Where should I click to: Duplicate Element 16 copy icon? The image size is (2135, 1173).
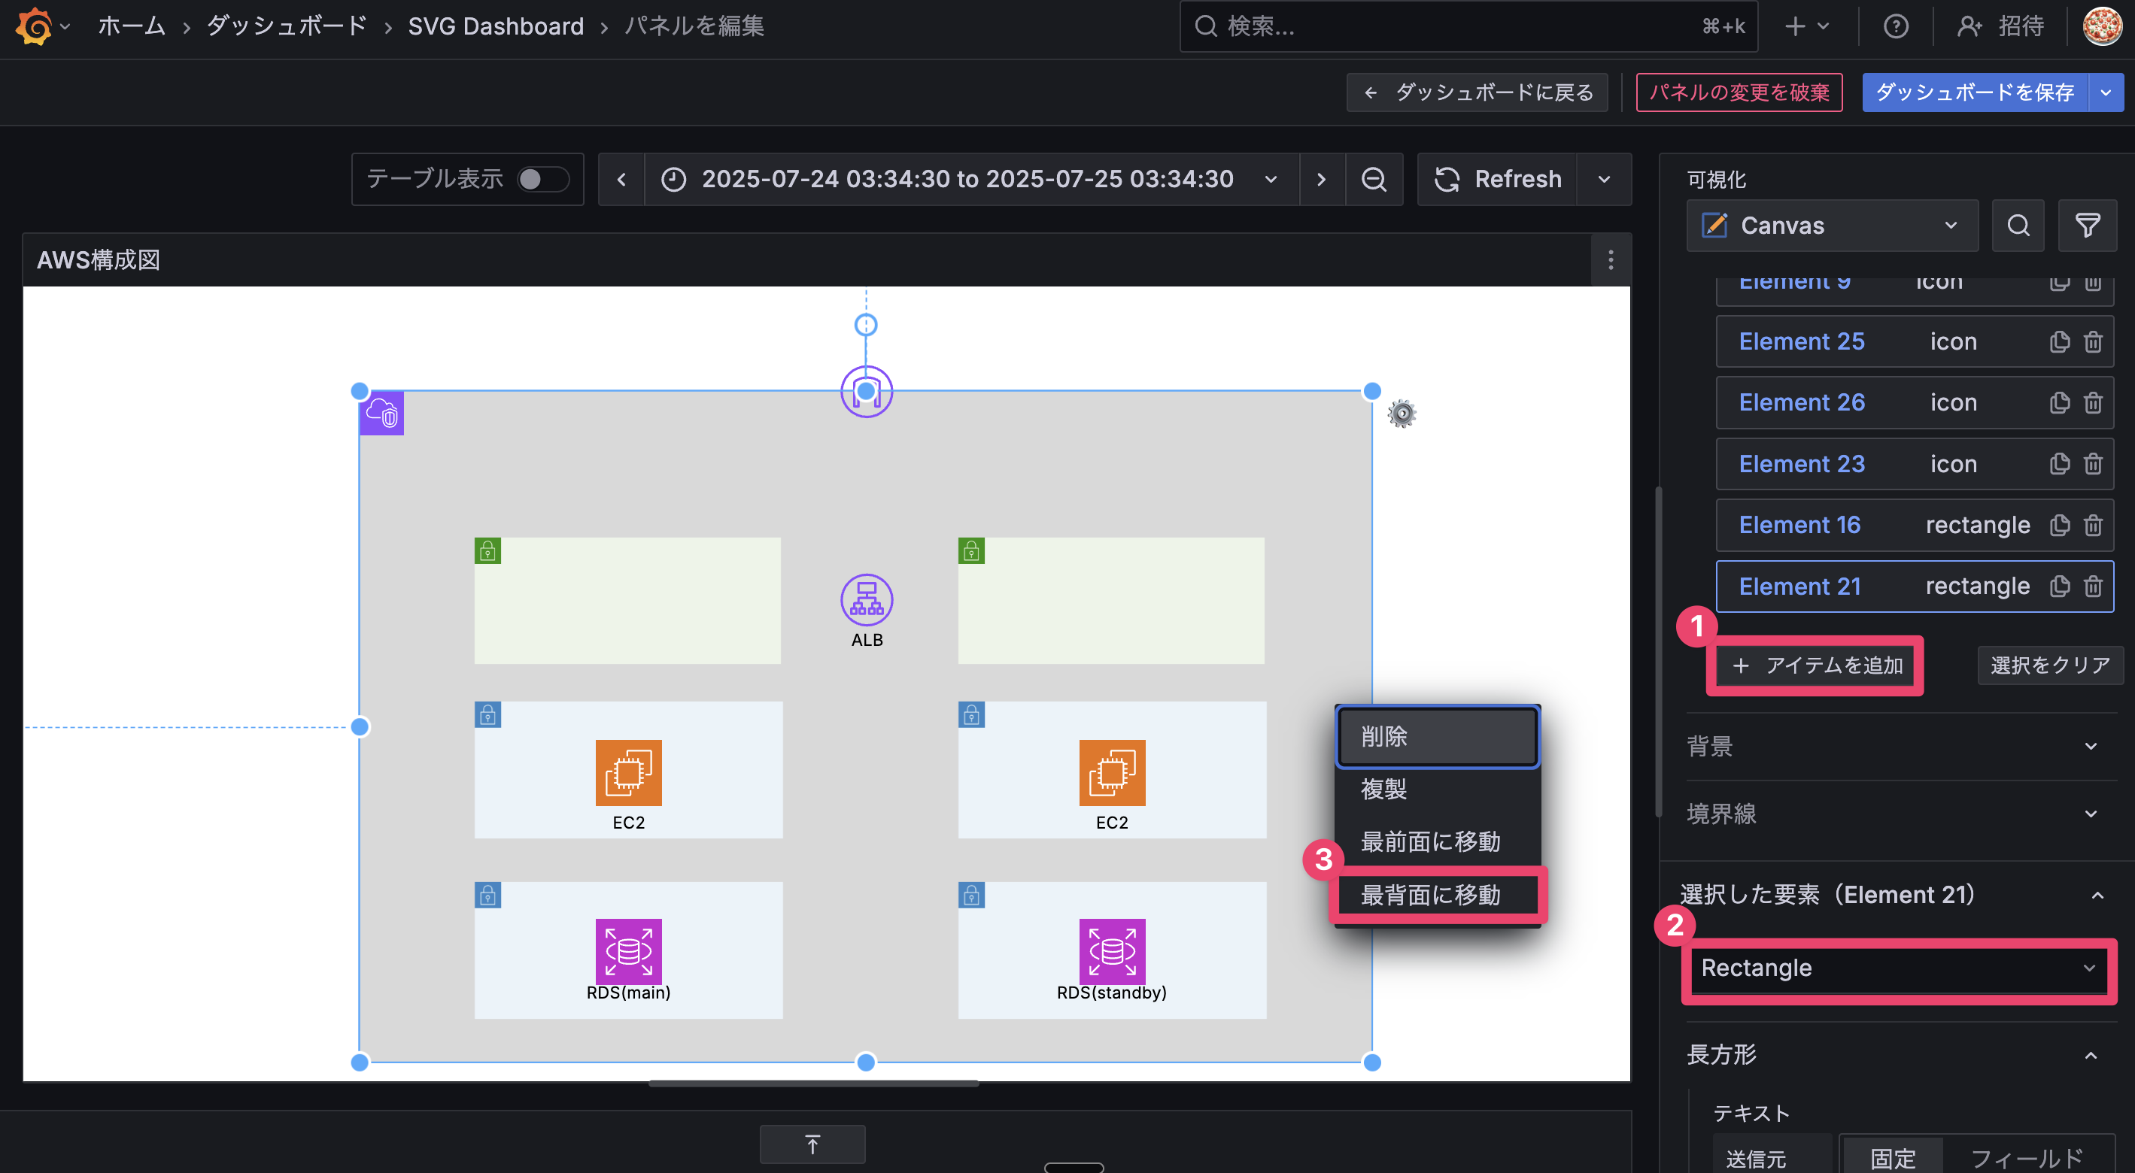click(2060, 525)
